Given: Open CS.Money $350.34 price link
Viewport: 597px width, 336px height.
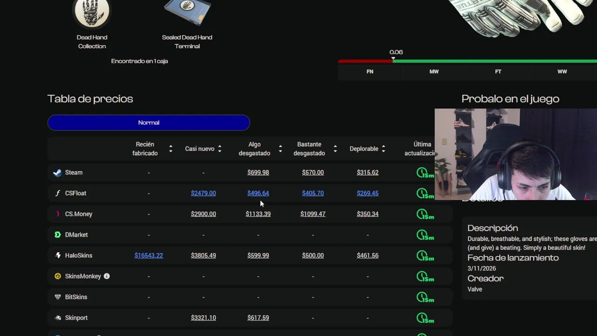Looking at the screenshot, I should click(x=368, y=214).
